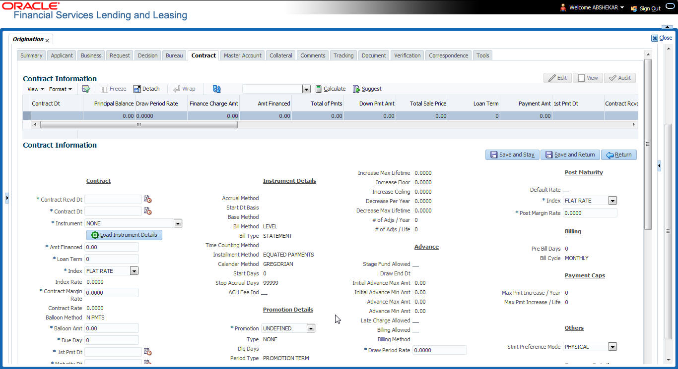Switch to the Request tab
Viewport: 678px width, 369px height.
(x=120, y=55)
